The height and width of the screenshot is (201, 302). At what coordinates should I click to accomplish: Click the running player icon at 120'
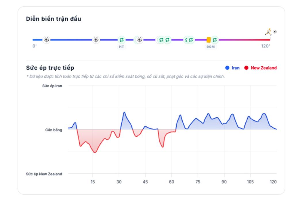pos(268,32)
